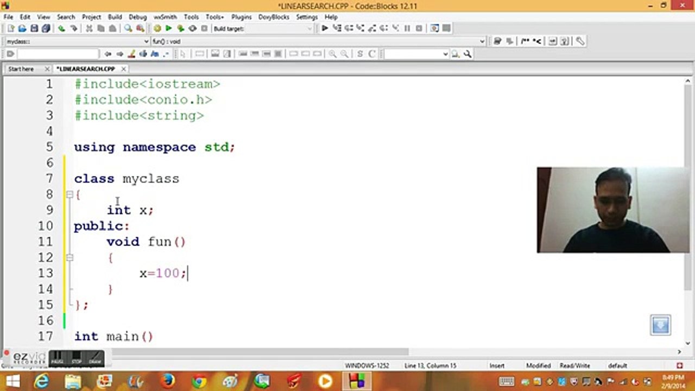This screenshot has height=391, width=695.
Task: Open the Debugging windows icon
Action: 434,28
